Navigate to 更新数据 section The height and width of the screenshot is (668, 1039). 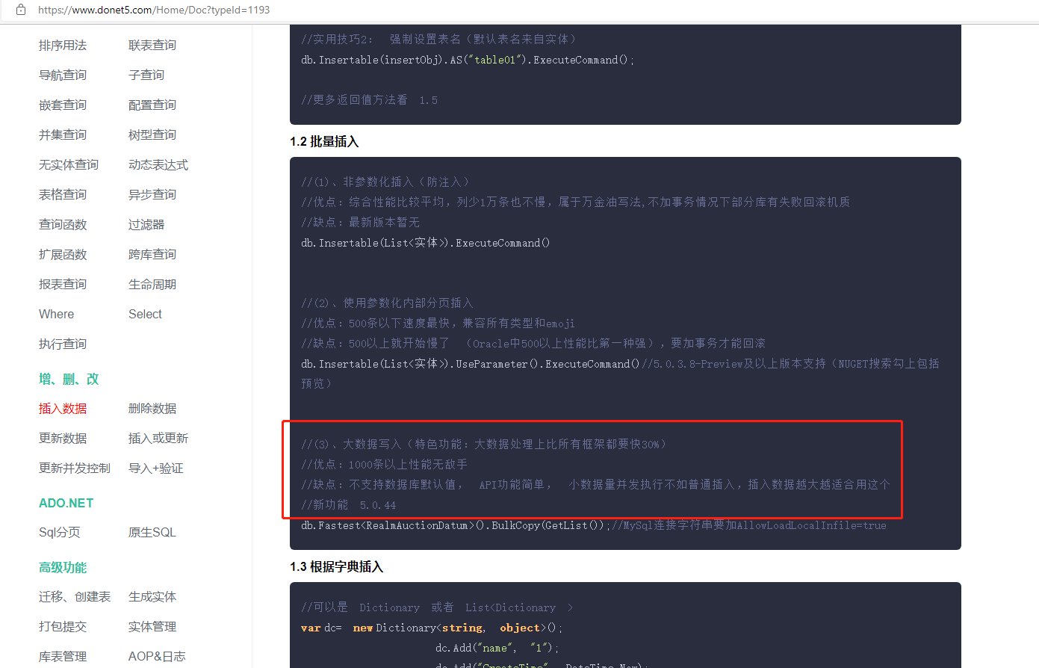coord(62,438)
